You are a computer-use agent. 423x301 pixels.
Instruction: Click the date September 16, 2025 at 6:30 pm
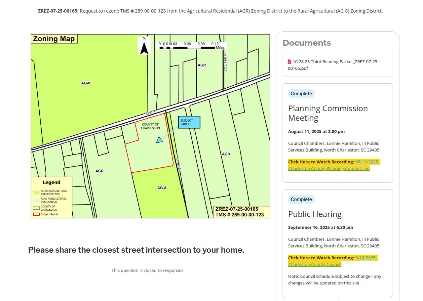pos(321,227)
